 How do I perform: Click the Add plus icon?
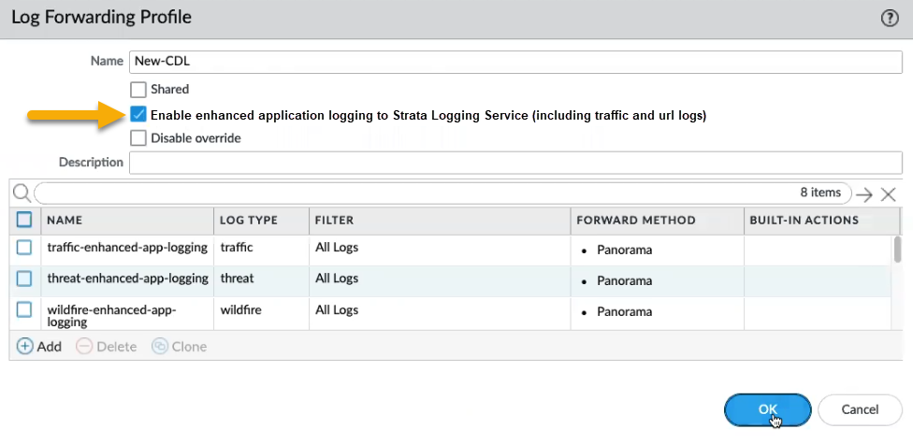point(25,346)
